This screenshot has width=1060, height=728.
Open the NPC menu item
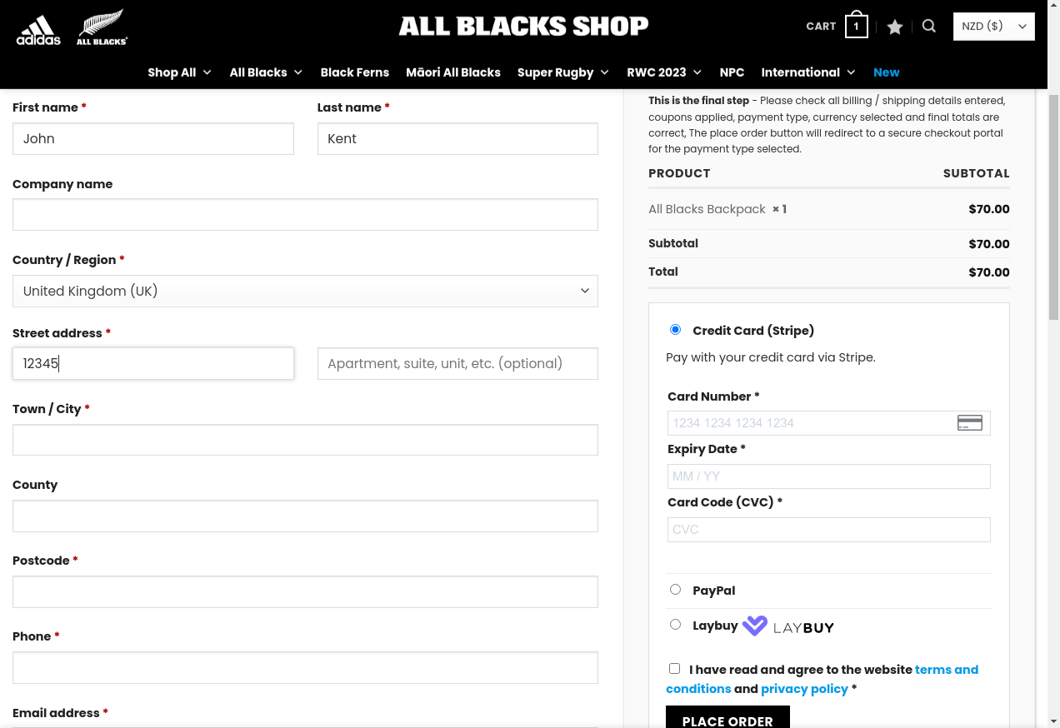[732, 72]
